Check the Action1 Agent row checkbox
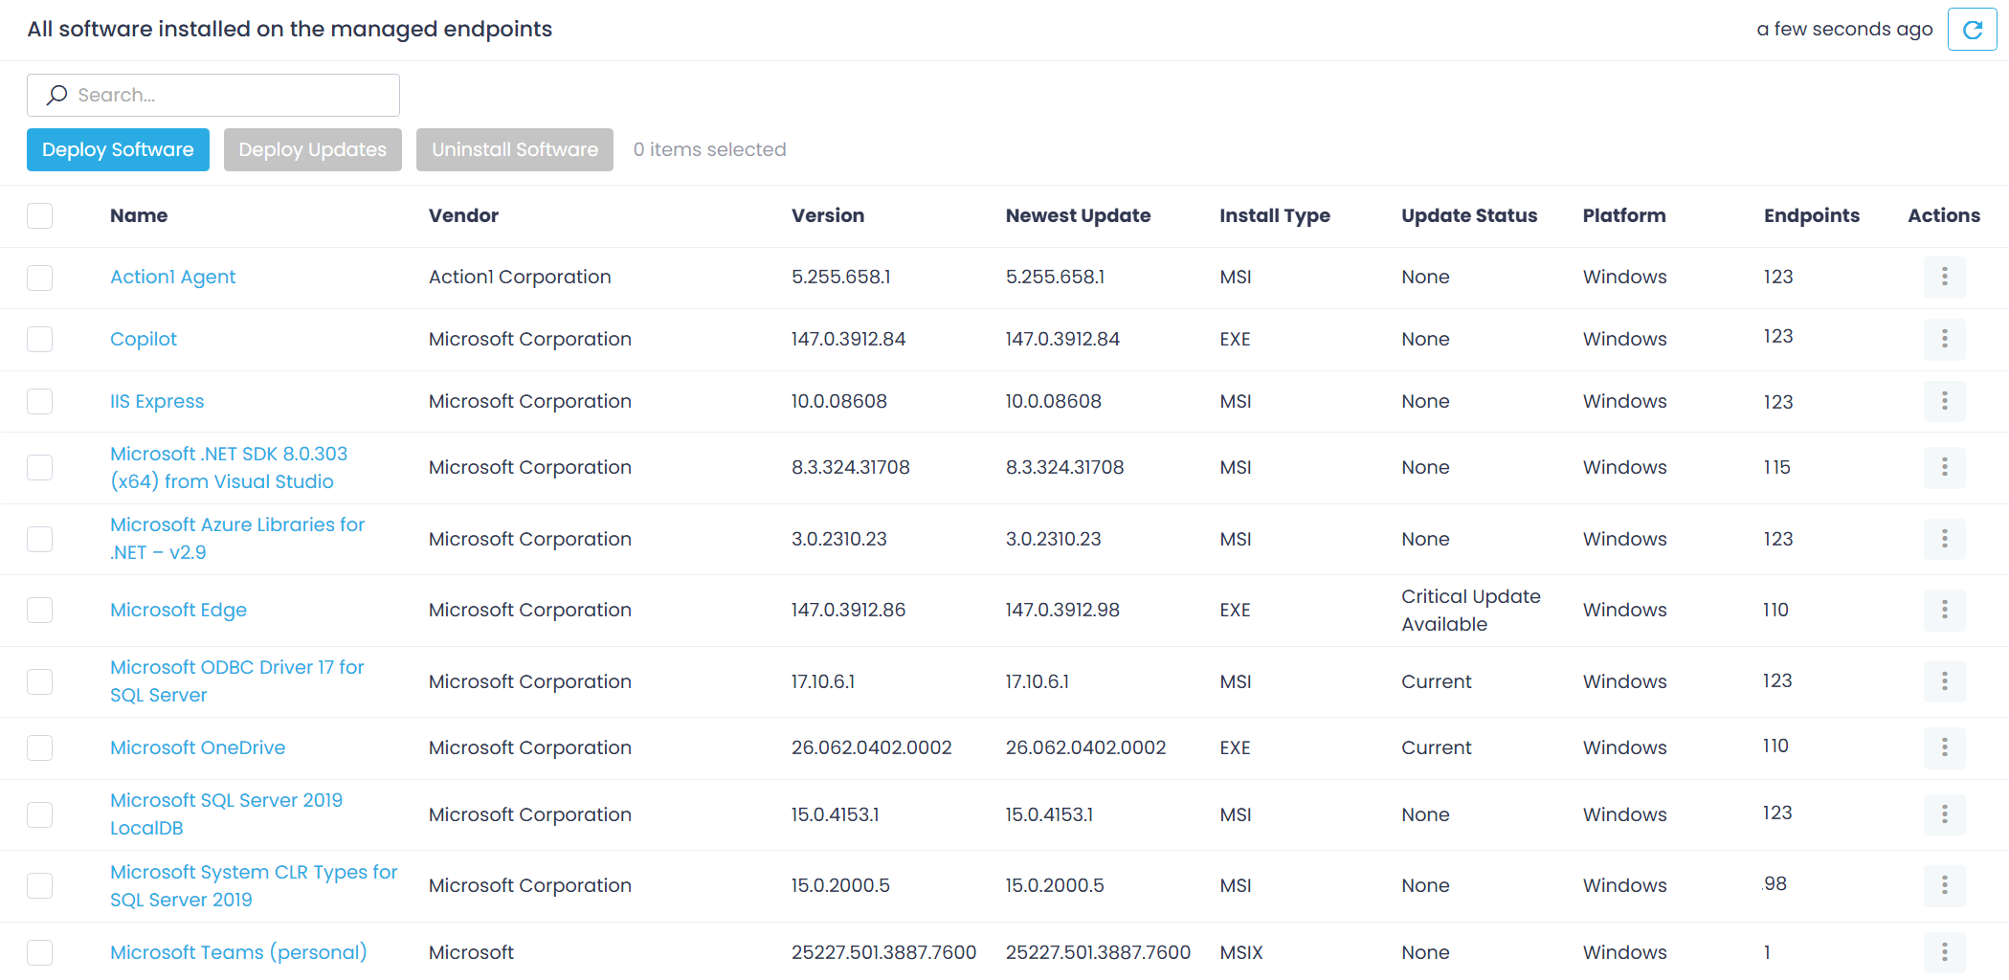2009x980 pixels. [x=40, y=278]
